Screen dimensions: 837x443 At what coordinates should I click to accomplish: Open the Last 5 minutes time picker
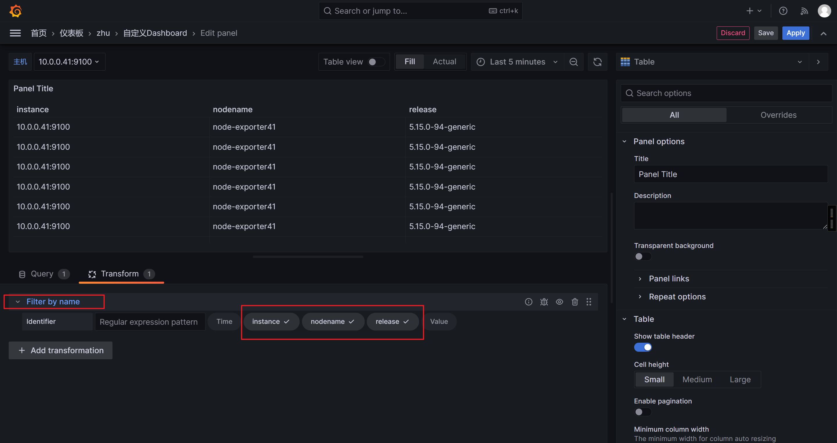[x=517, y=62]
